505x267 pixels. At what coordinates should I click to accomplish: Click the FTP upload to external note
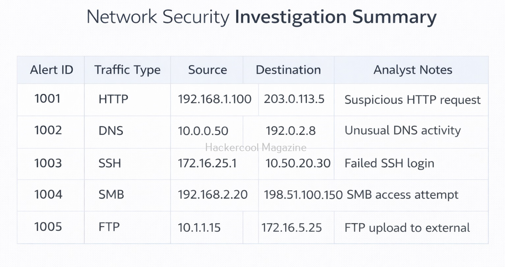click(407, 228)
